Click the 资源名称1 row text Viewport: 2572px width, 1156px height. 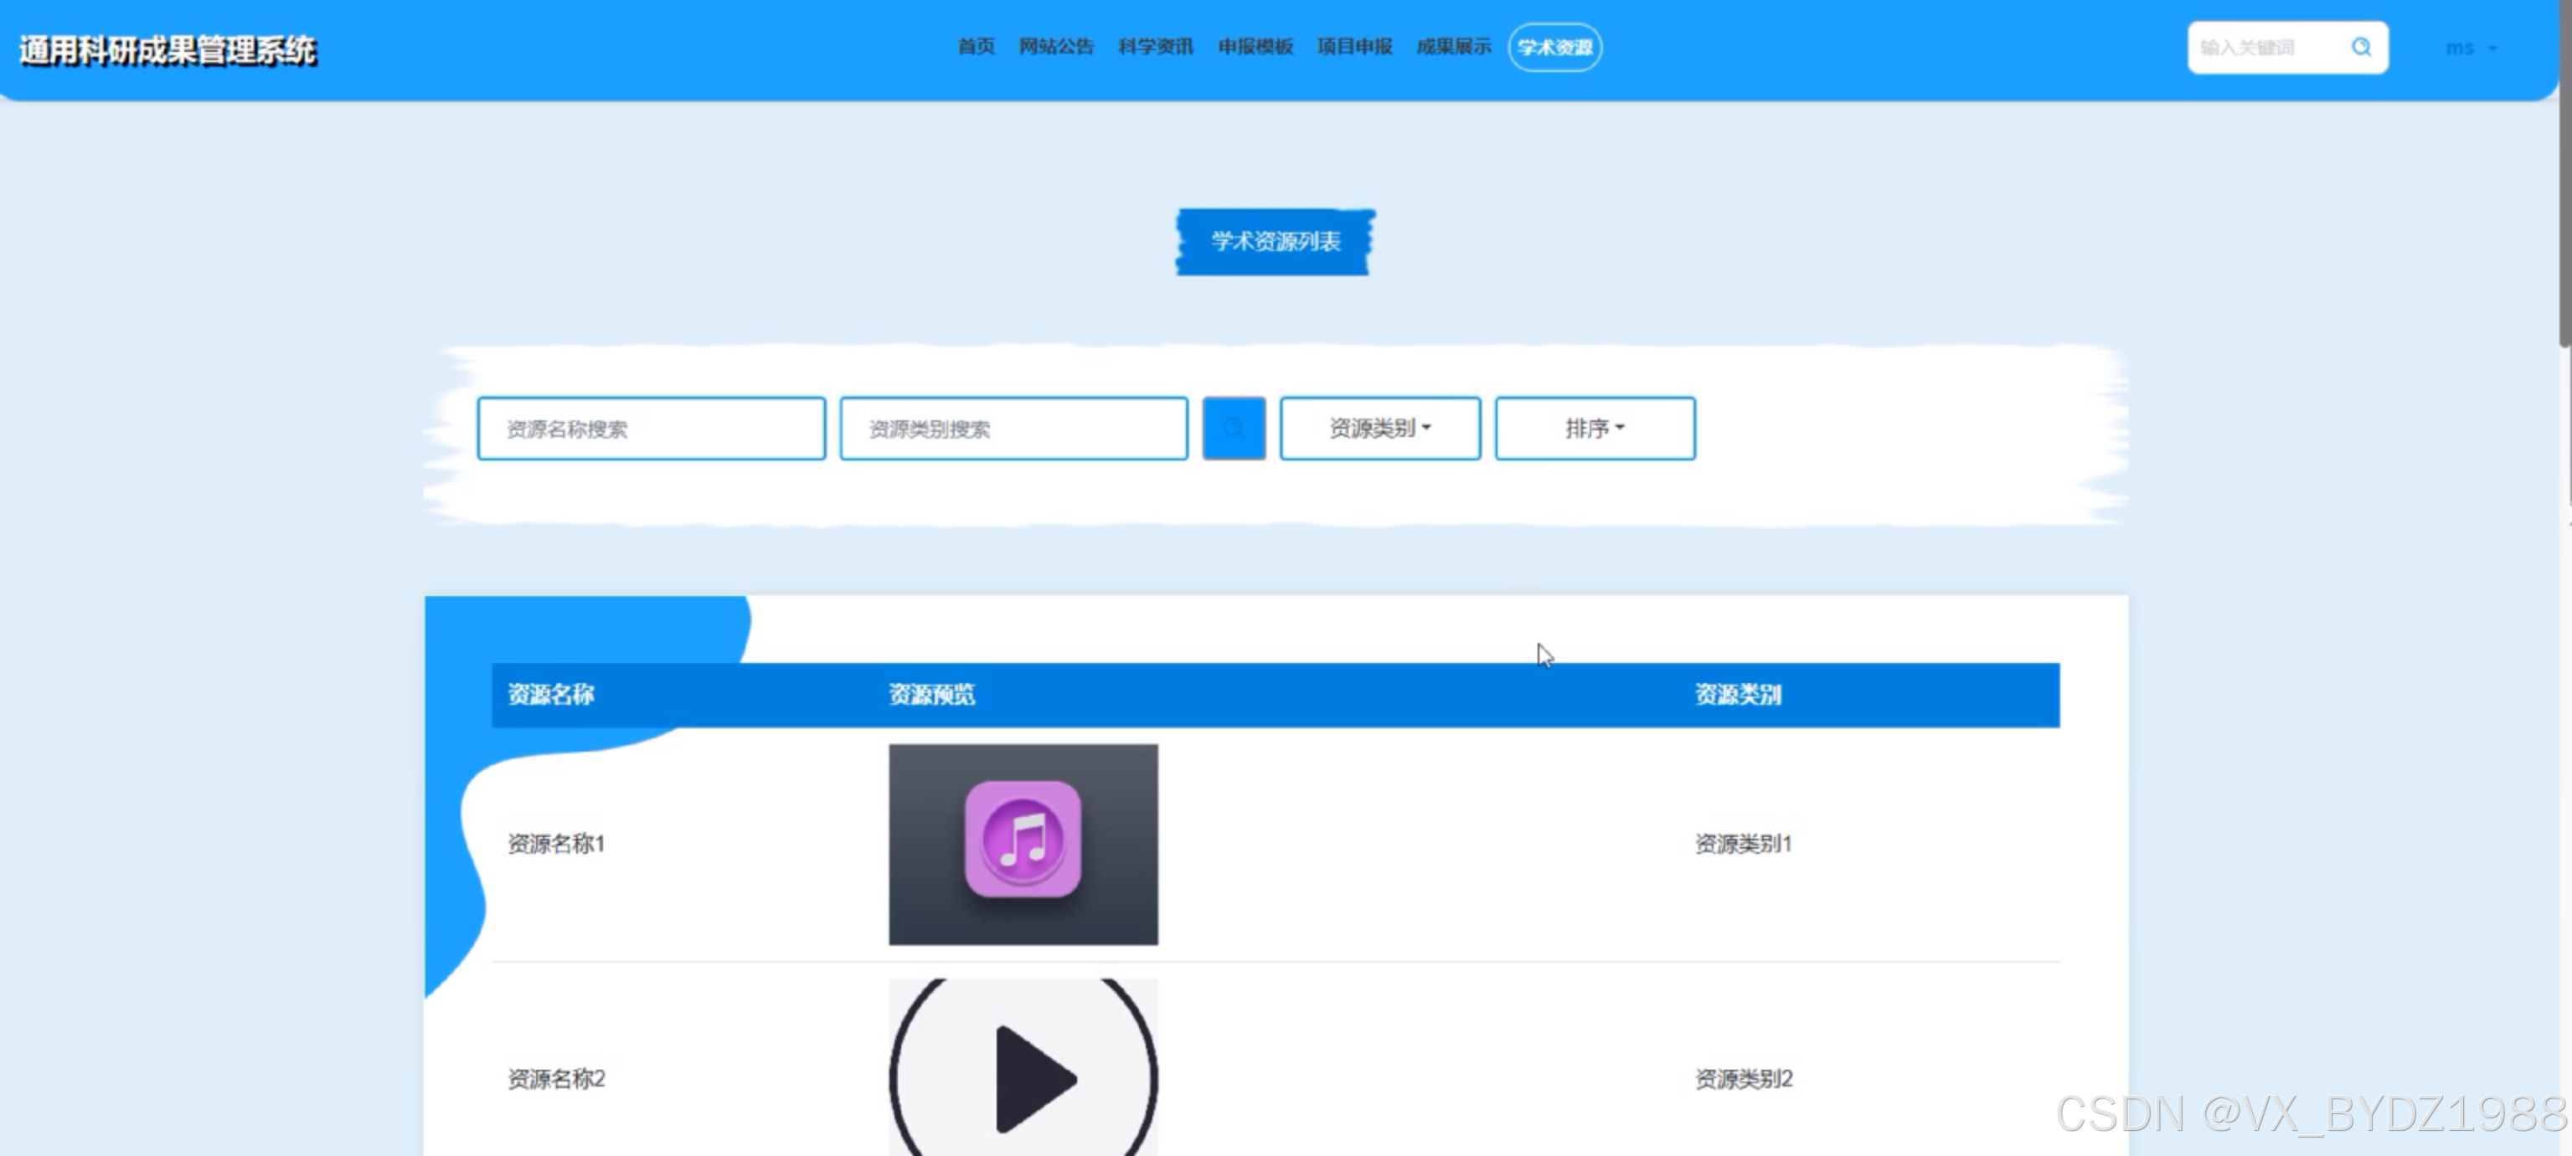tap(556, 844)
